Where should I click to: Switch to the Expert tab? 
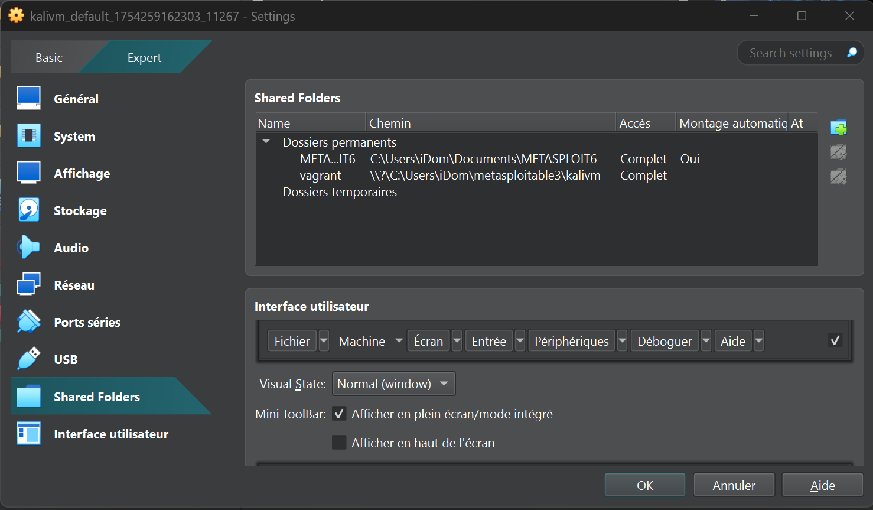144,58
